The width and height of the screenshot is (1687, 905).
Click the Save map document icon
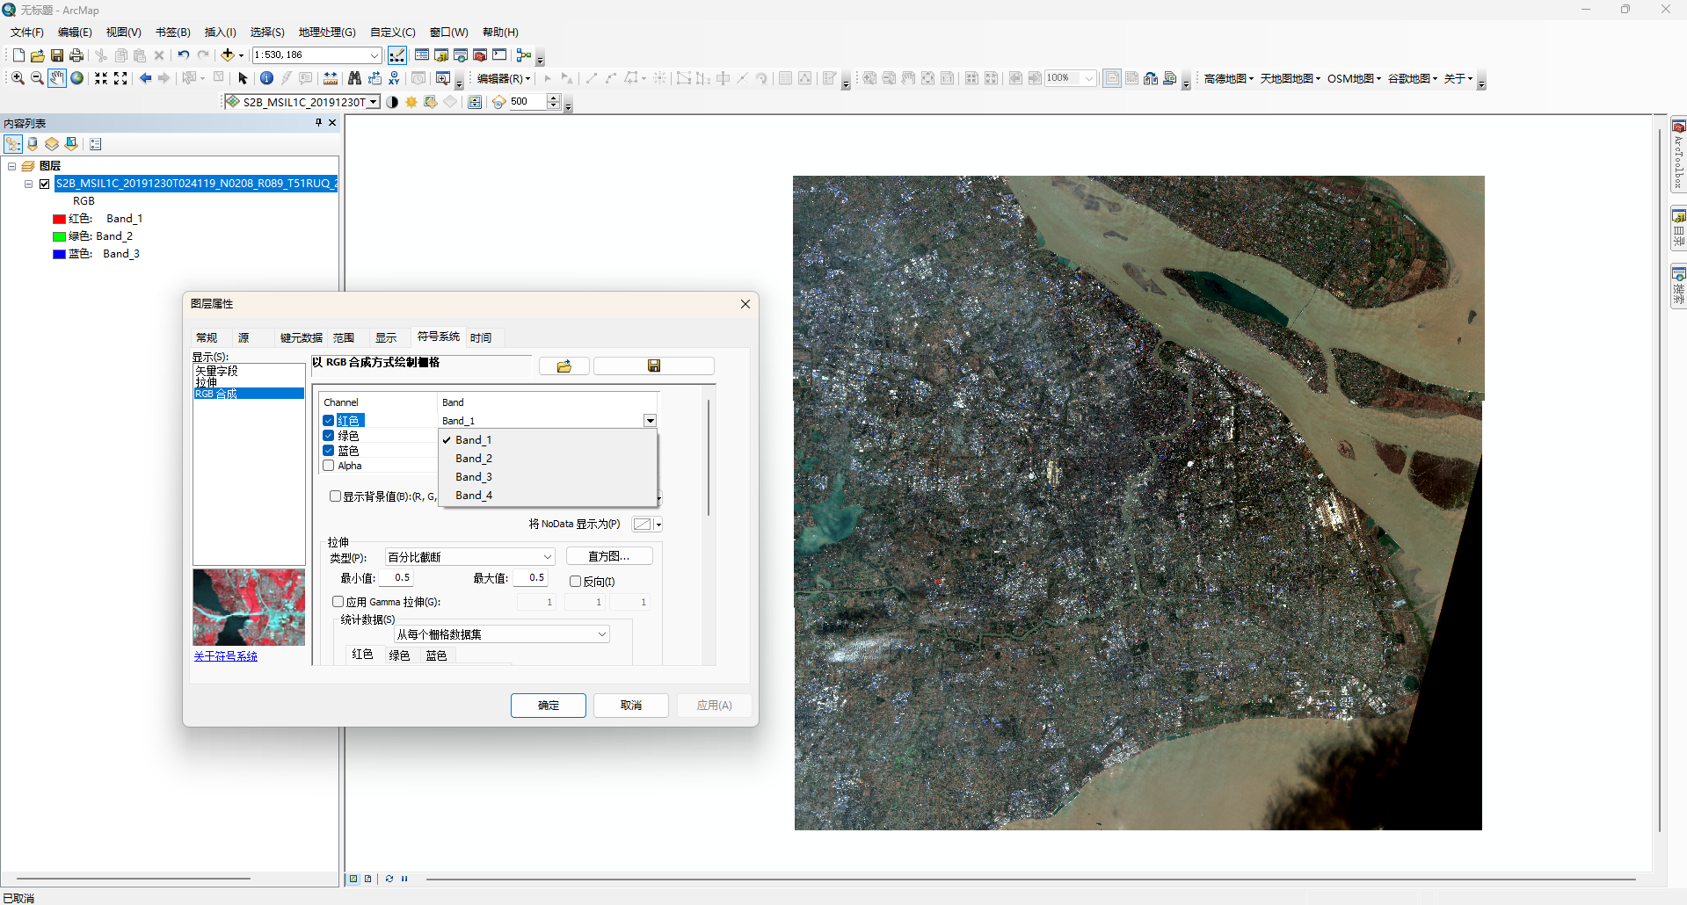pos(57,55)
